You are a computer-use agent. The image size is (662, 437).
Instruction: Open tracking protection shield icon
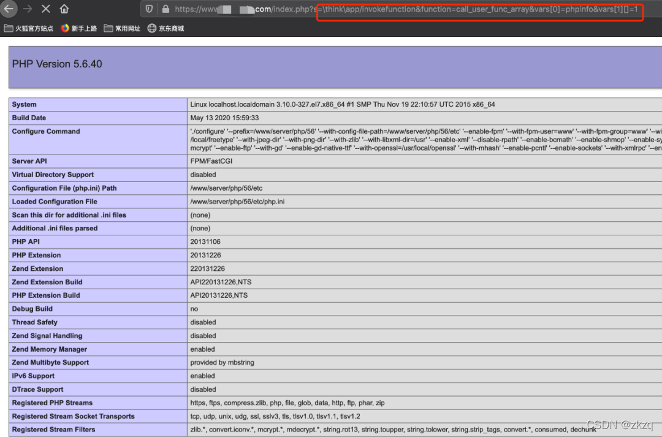pyautogui.click(x=149, y=9)
